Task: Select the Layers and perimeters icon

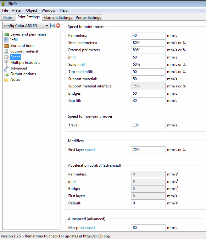Action: [6, 34]
